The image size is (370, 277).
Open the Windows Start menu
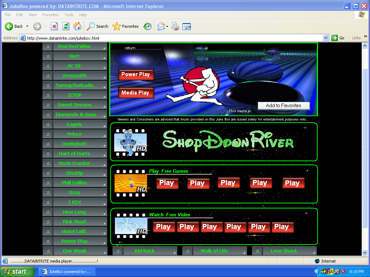[x=17, y=272]
